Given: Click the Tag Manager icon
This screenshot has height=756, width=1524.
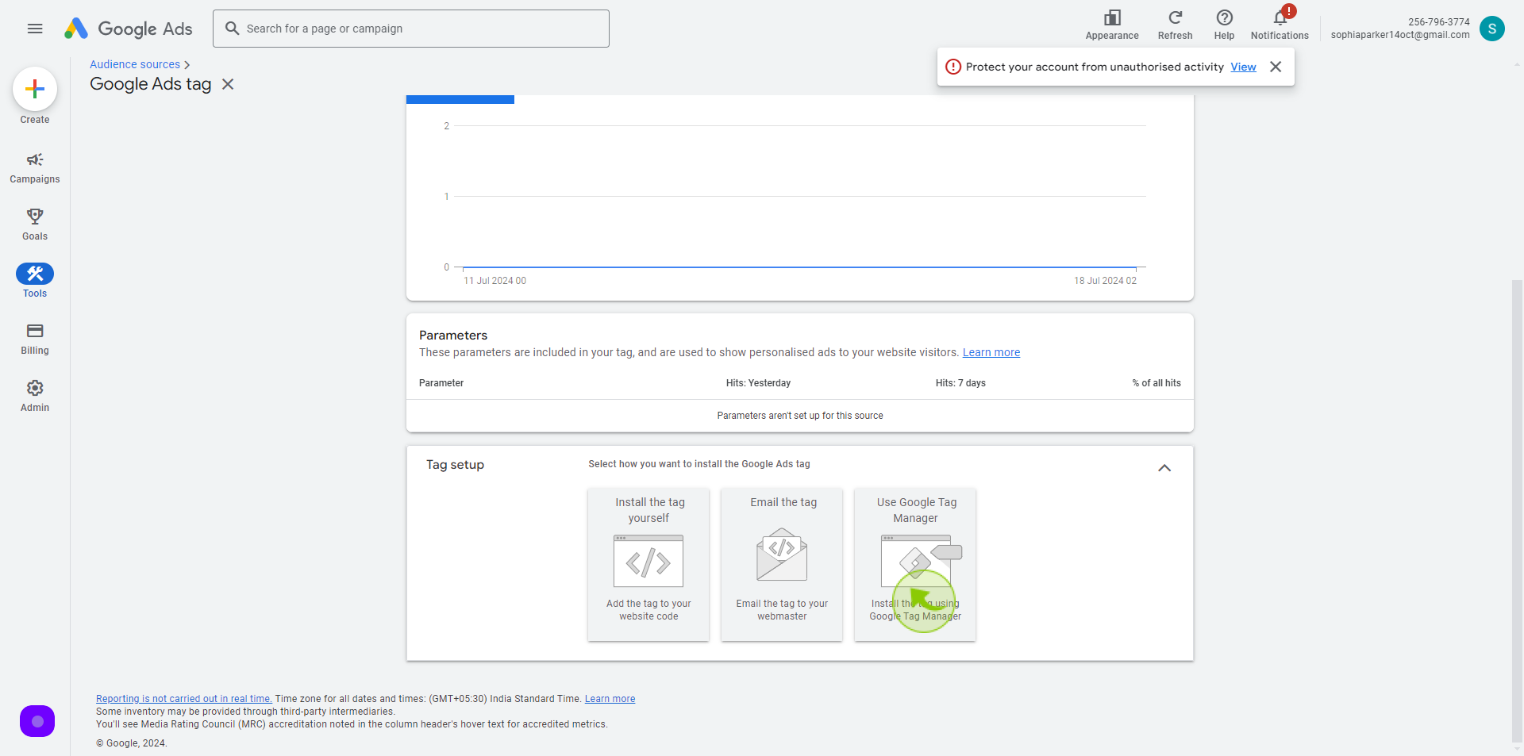Looking at the screenshot, I should point(921,560).
